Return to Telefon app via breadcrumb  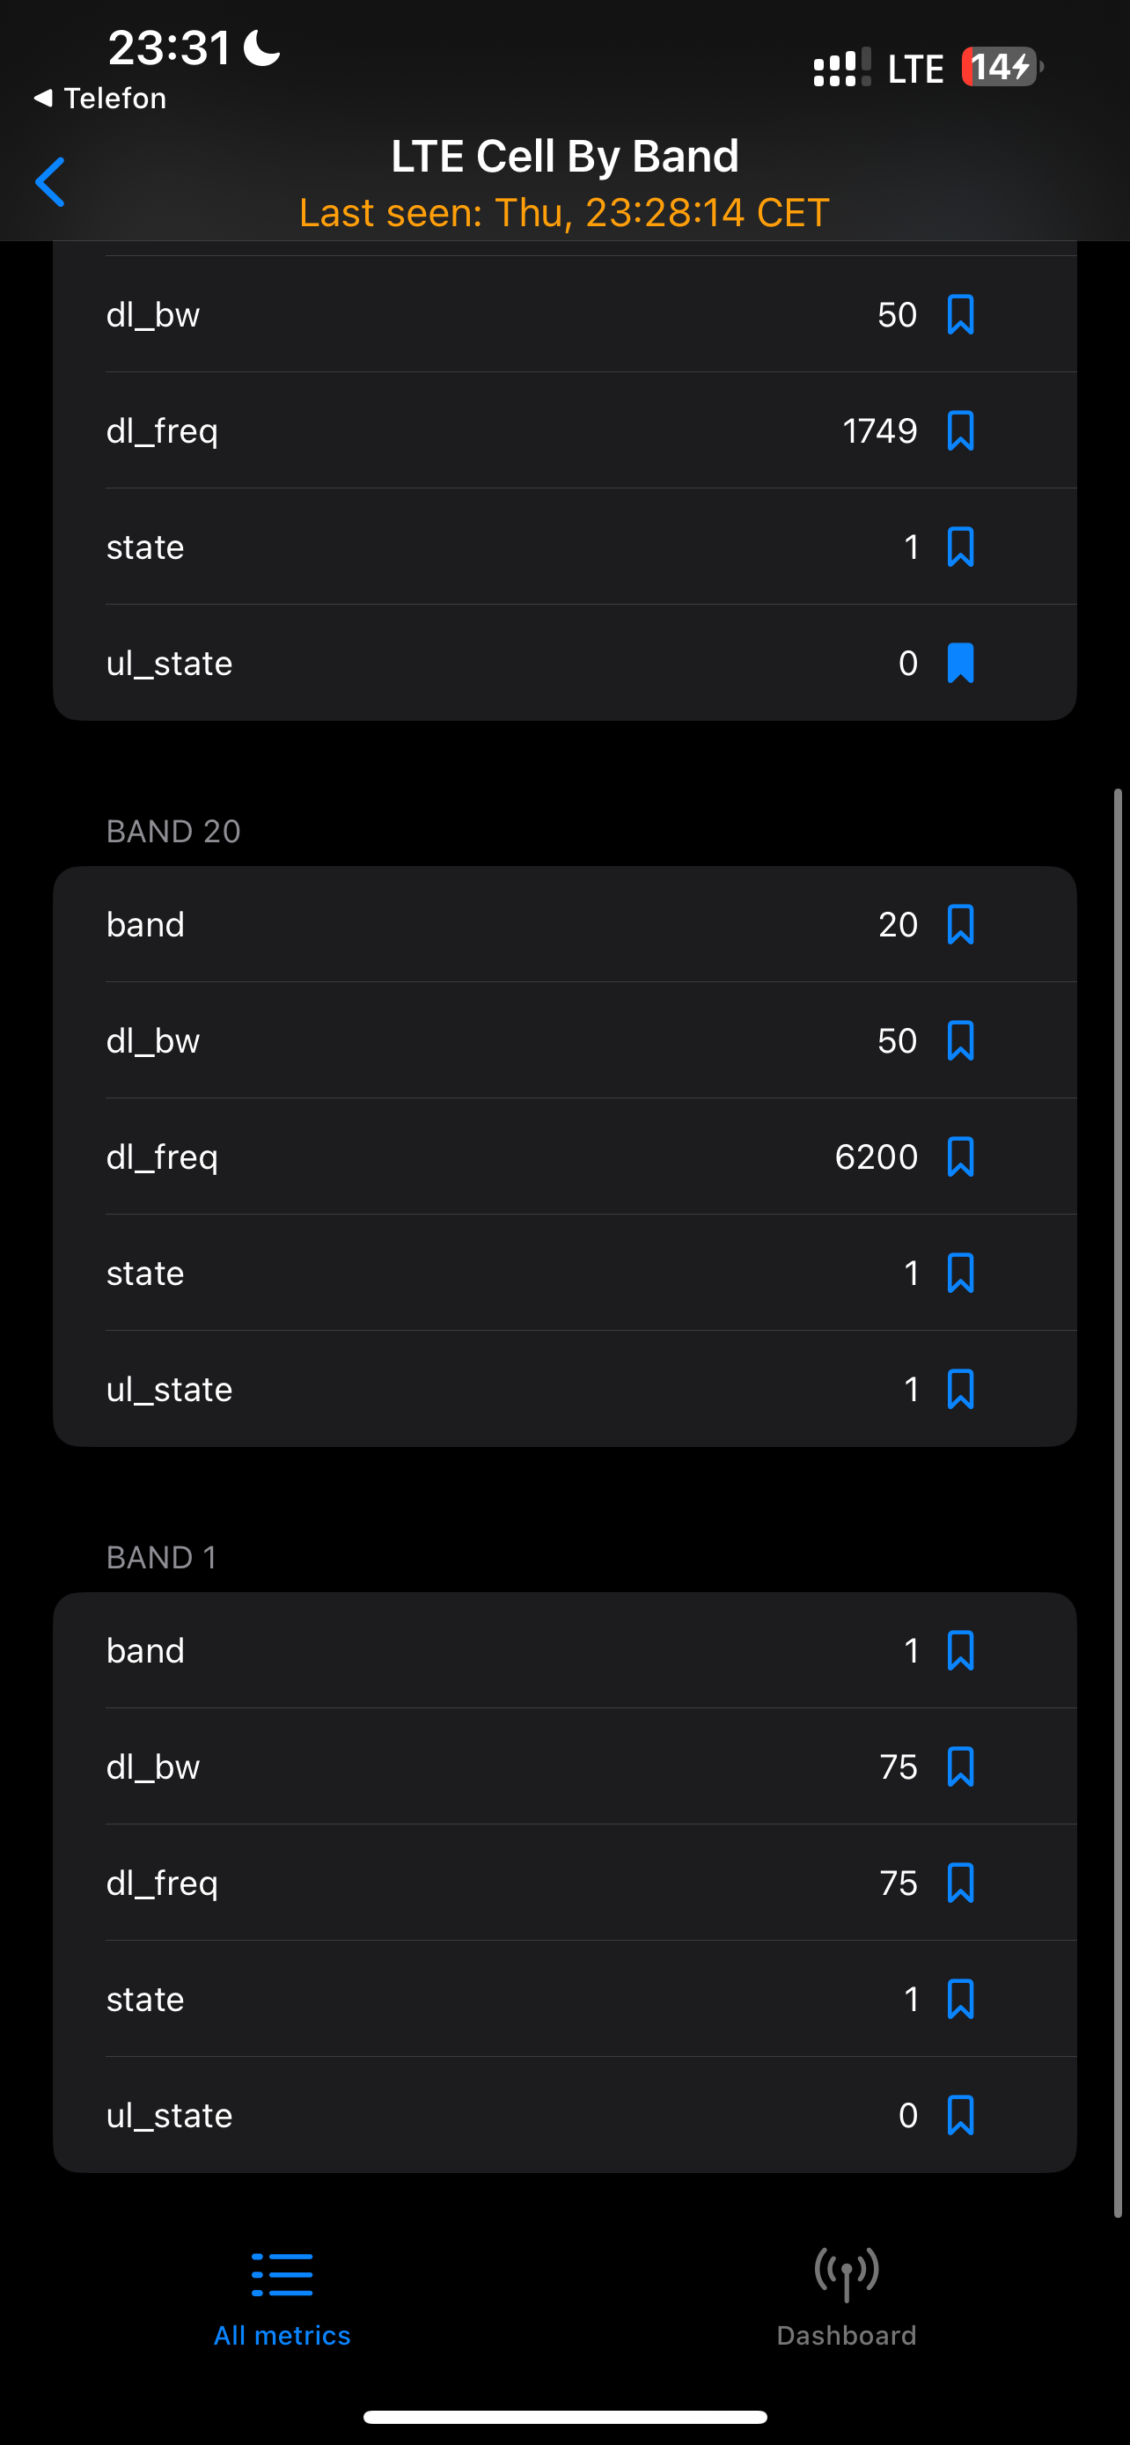point(100,98)
